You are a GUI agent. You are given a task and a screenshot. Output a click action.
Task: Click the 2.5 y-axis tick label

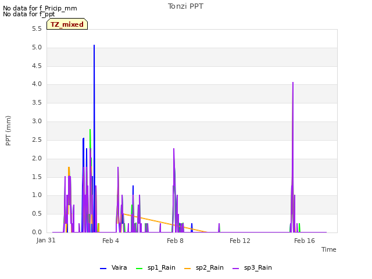37,139
